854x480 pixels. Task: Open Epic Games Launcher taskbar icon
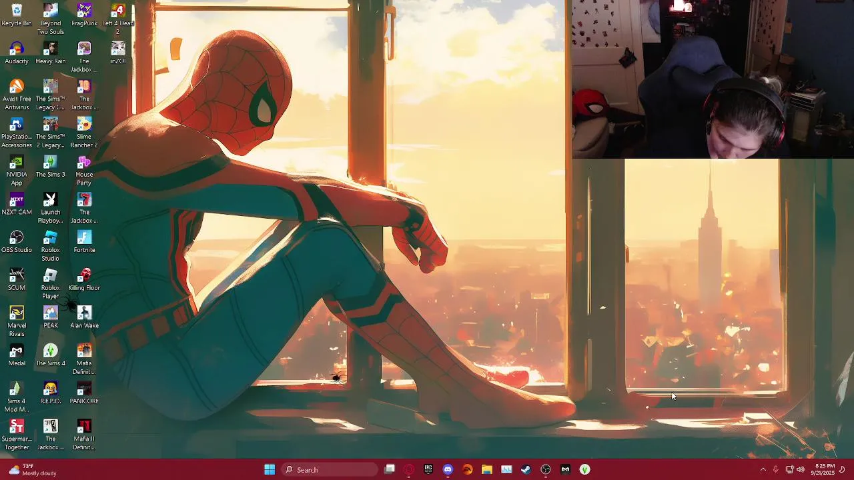[428, 469]
